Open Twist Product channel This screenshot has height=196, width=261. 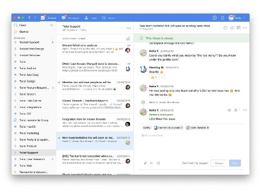34,146
